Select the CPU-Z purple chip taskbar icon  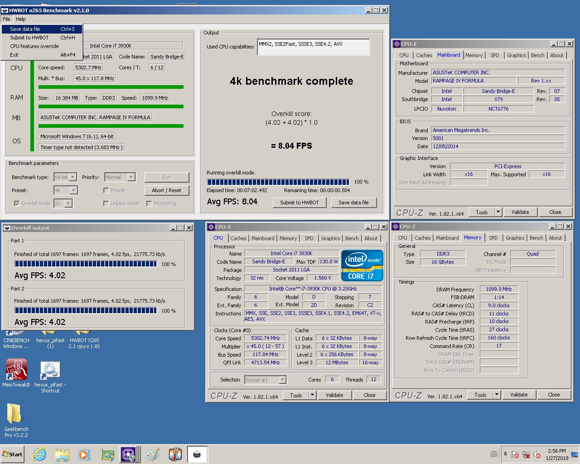click(128, 454)
